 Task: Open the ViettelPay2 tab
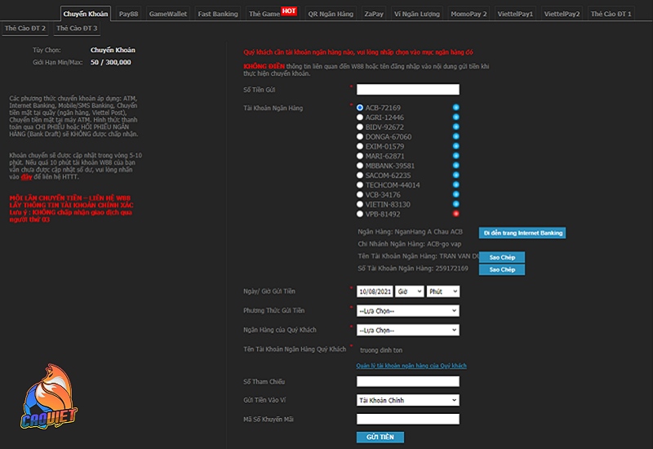562,14
